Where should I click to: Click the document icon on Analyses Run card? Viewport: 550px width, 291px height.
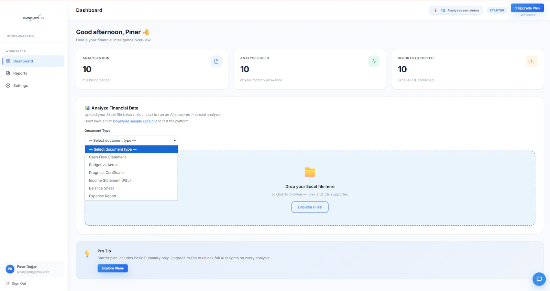[216, 61]
